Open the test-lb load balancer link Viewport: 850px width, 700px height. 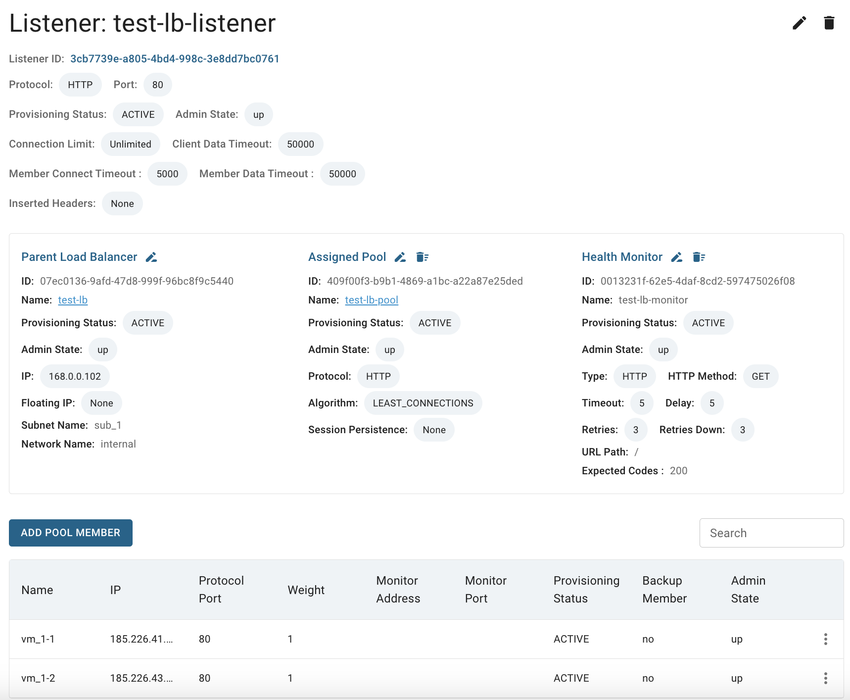click(73, 300)
